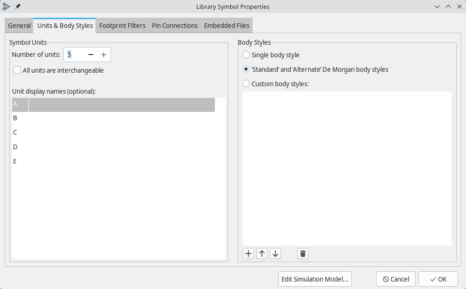Enable All units are interchangeable checkbox

[x=17, y=70]
